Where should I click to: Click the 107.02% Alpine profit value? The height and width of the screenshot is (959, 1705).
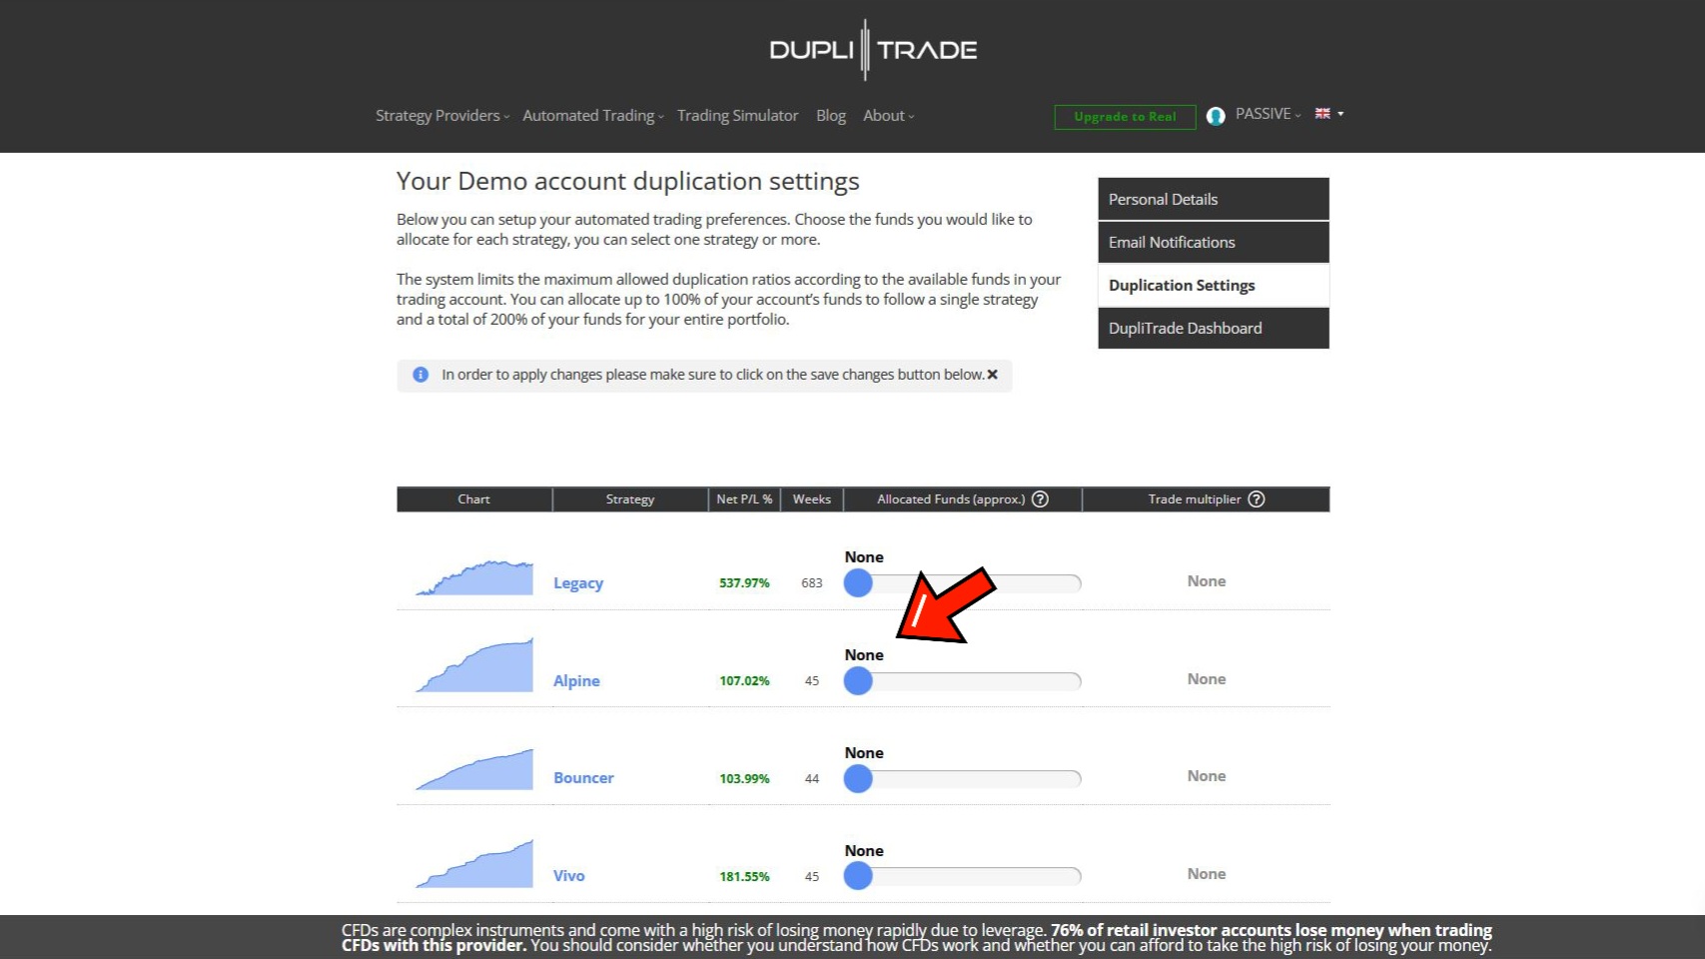(744, 681)
